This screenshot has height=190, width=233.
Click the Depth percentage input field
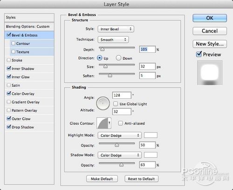coord(147,49)
